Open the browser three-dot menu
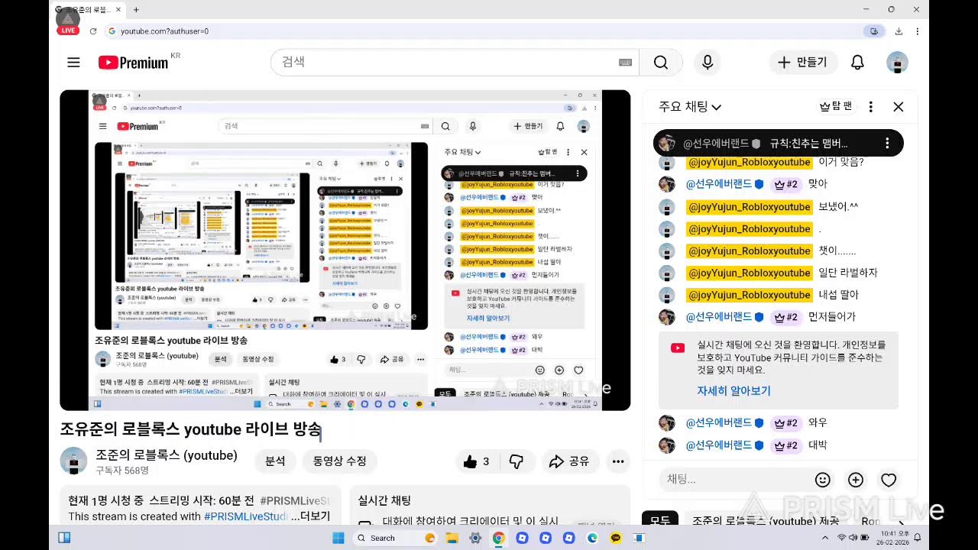The image size is (978, 550). (917, 31)
